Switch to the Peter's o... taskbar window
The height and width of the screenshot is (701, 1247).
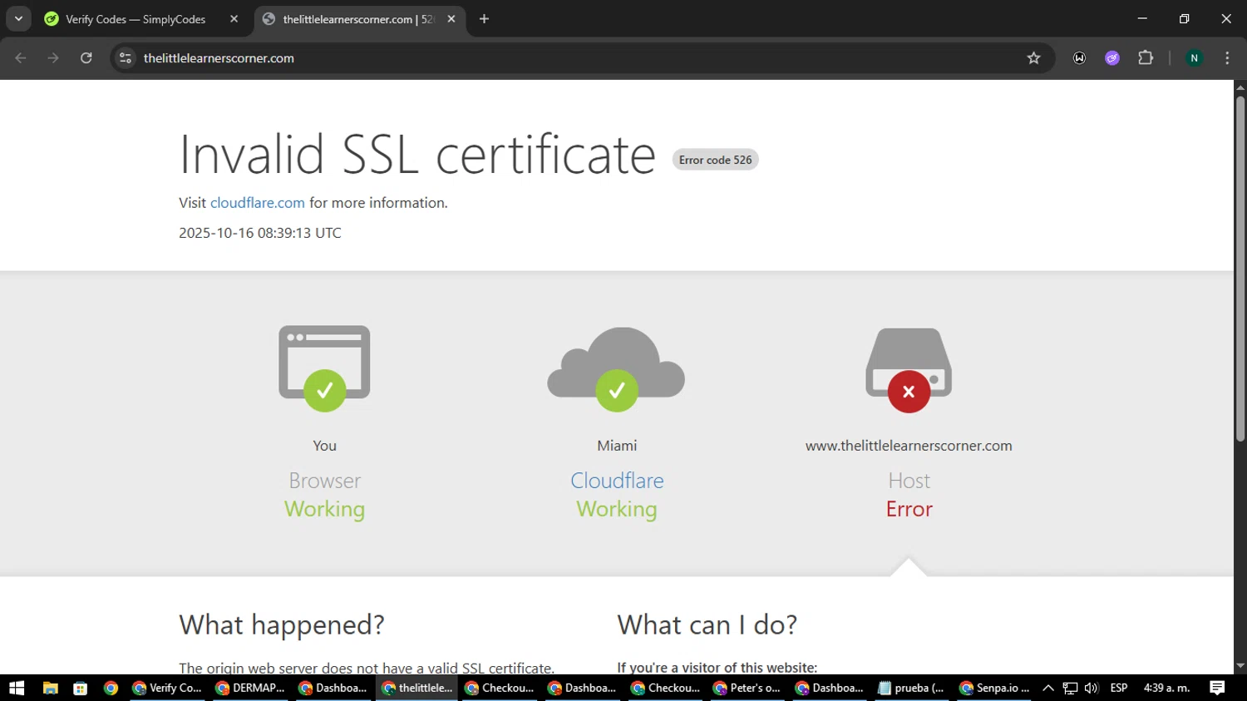(x=748, y=688)
